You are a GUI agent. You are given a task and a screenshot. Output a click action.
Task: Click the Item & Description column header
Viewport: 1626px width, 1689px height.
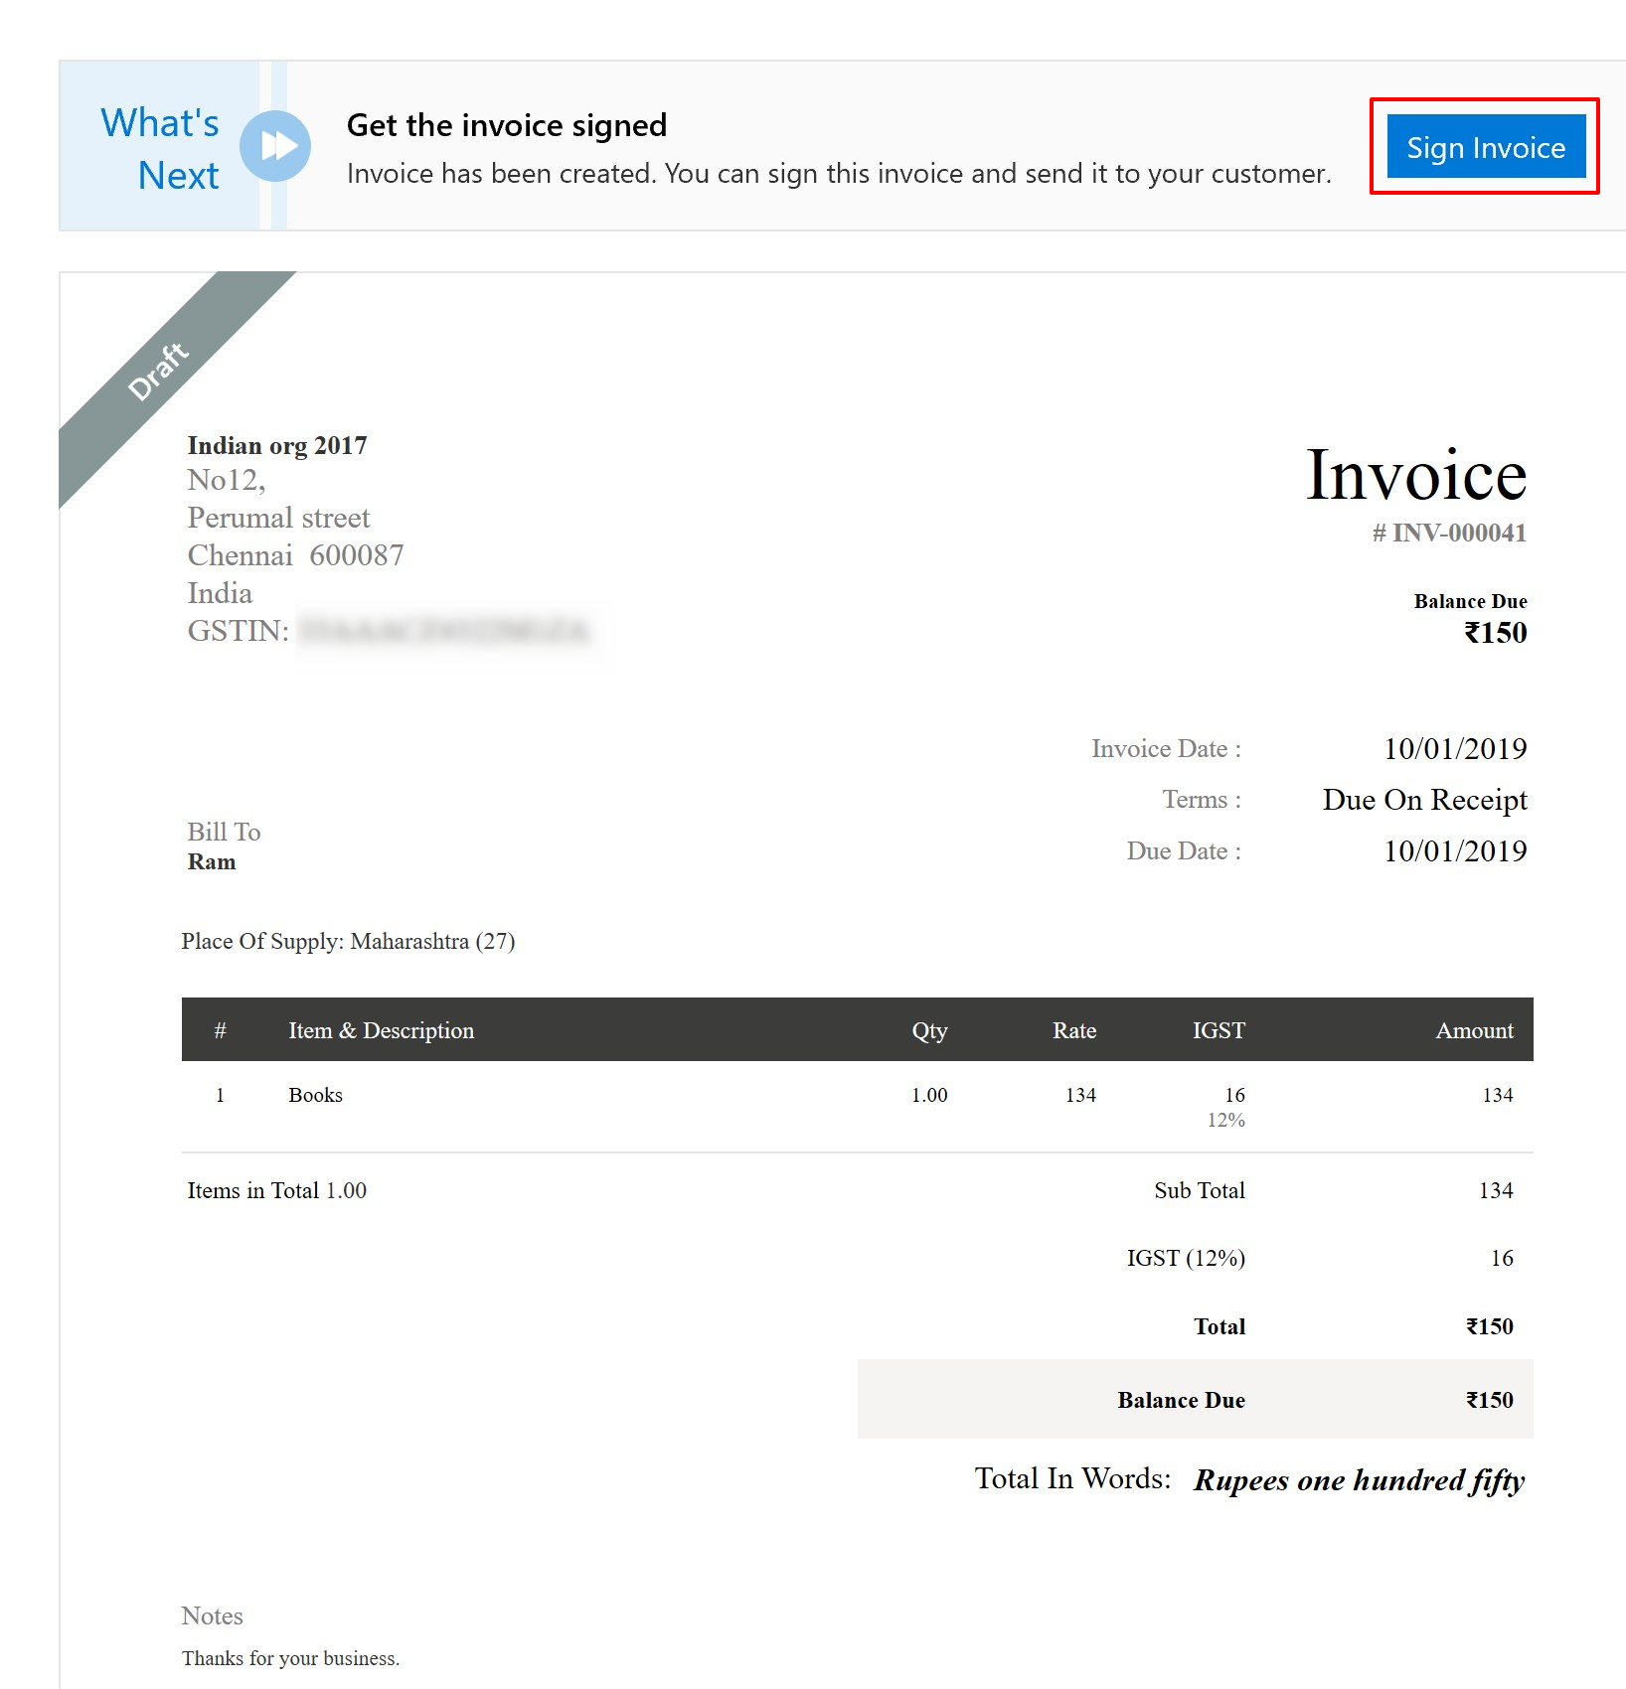pos(381,1030)
